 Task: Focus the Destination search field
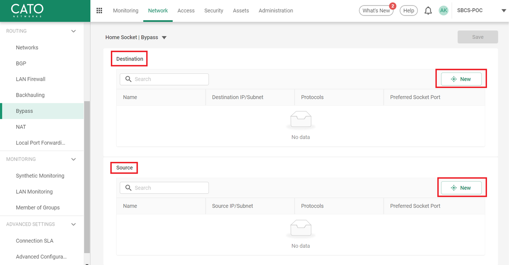[164, 79]
